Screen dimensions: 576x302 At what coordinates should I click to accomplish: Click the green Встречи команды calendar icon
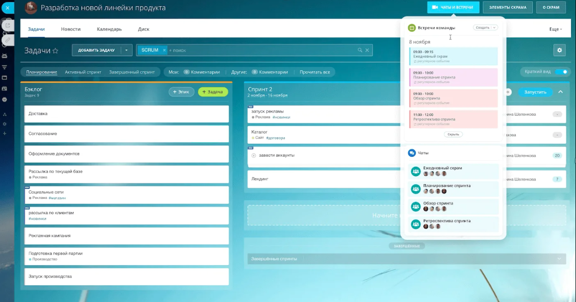412,28
